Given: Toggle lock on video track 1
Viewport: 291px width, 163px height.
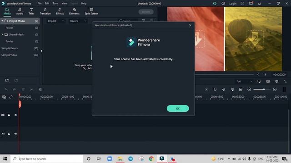Looking at the screenshot, I should click(9, 115).
